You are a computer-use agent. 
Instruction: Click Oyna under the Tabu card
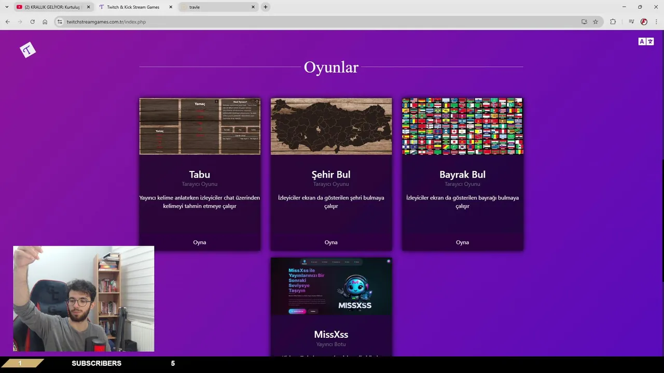click(200, 242)
